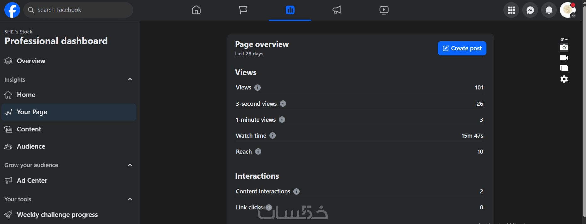Click info icon next to 1-minute views
Screen dimensions: 586x224
tap(282, 120)
